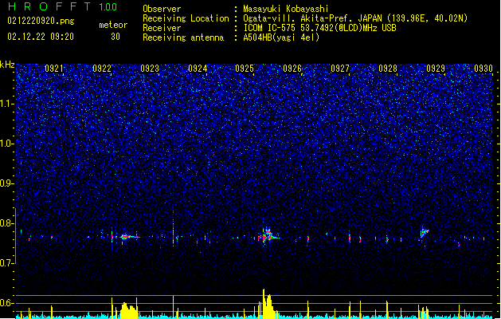Click the 0927 time marker
The width and height of the screenshot is (501, 319).
pyautogui.click(x=340, y=69)
